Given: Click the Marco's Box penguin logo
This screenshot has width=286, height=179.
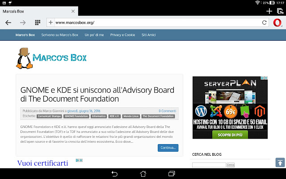Looking at the screenshot, I should (51, 58).
